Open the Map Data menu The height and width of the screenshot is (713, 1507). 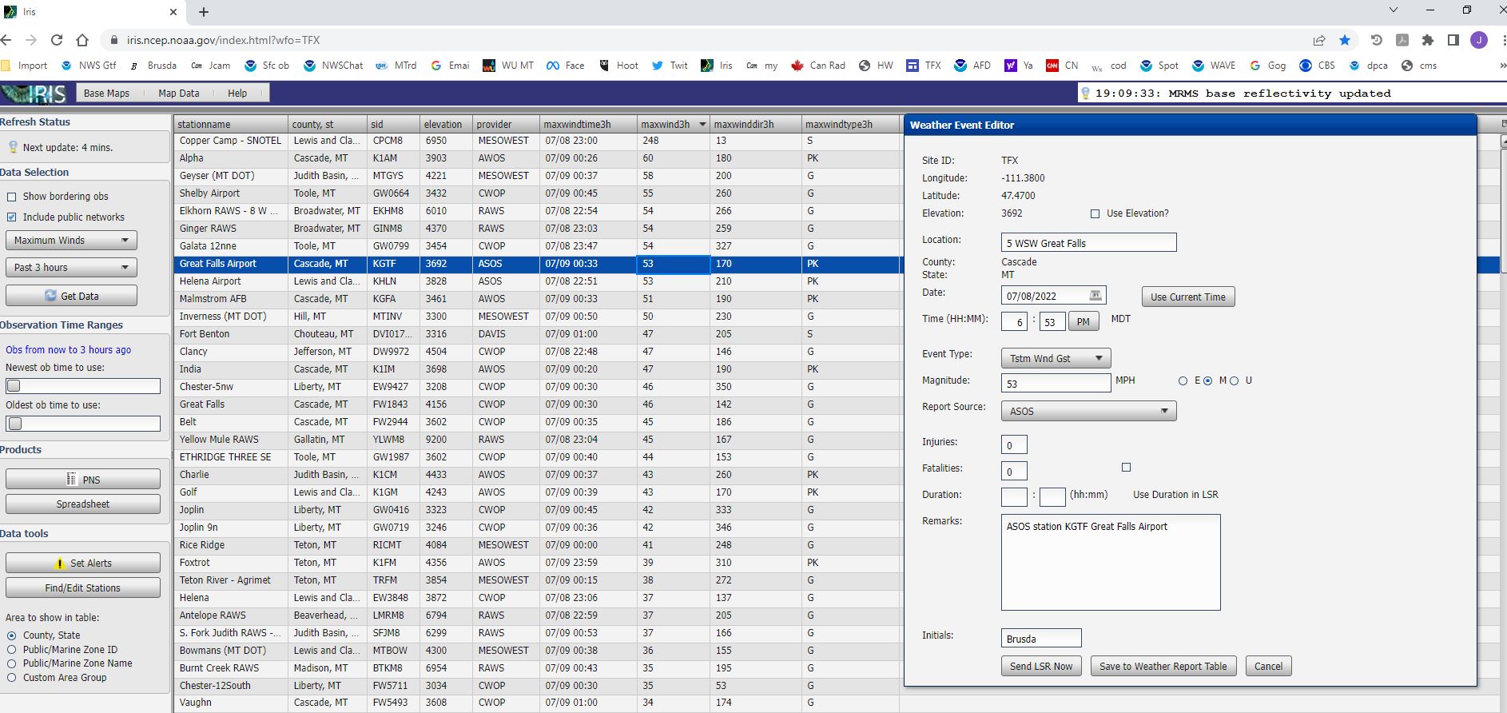pos(179,94)
